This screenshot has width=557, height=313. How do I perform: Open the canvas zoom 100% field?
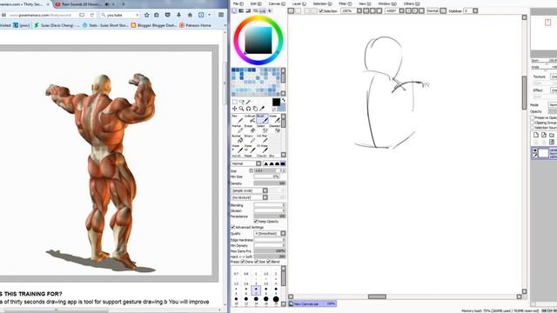(x=348, y=11)
